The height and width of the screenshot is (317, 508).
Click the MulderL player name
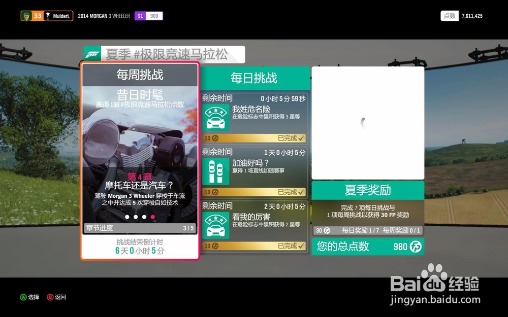coord(61,16)
